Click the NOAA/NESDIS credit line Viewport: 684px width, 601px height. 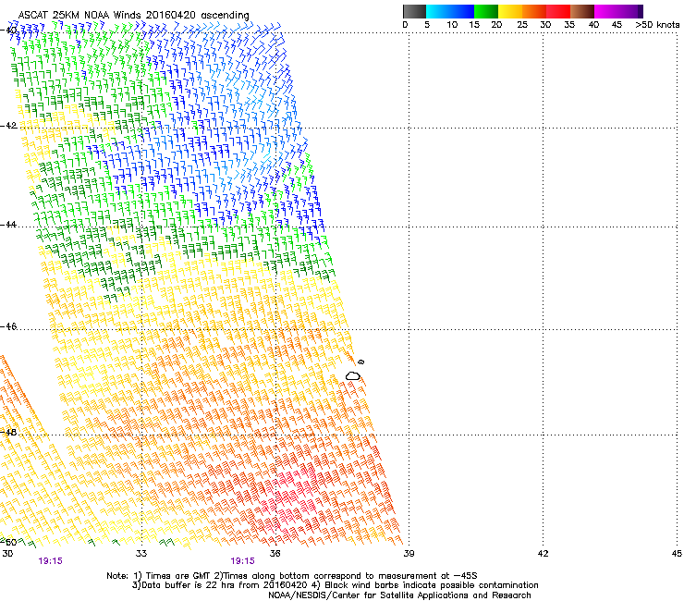(x=399, y=595)
